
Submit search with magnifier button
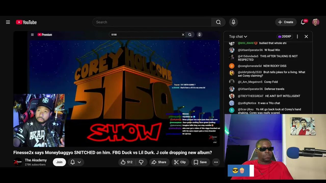pyautogui.click(x=218, y=22)
